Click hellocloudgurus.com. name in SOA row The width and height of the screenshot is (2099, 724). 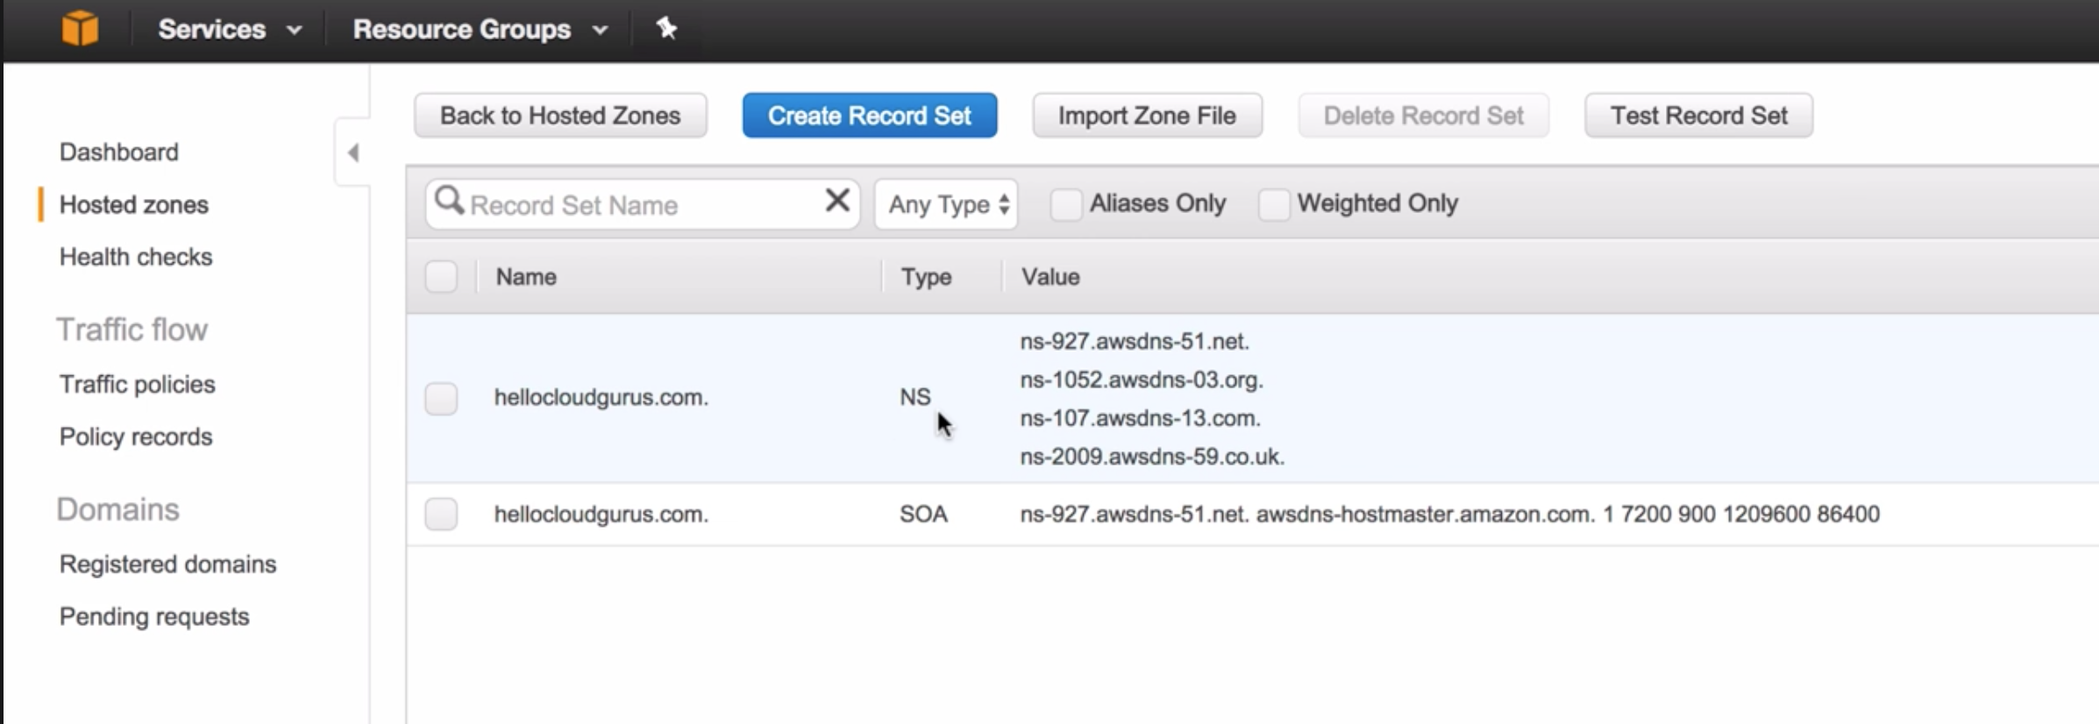(x=601, y=515)
